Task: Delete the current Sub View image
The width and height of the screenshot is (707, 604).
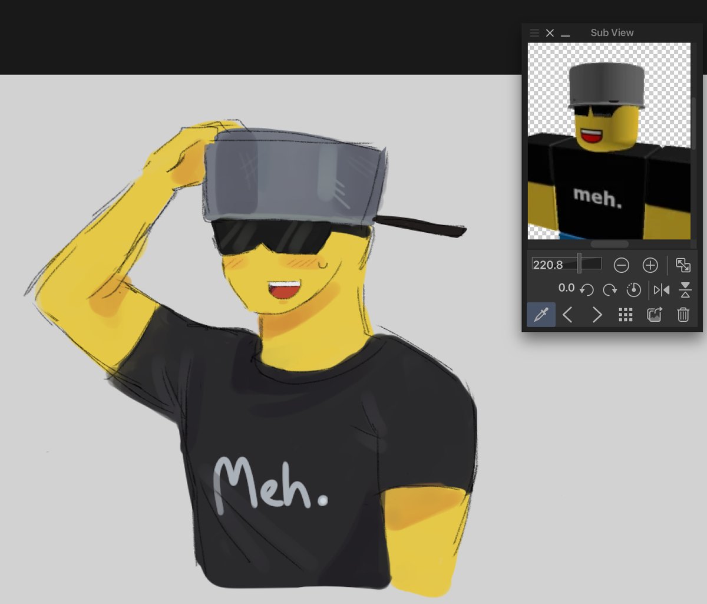Action: 683,315
